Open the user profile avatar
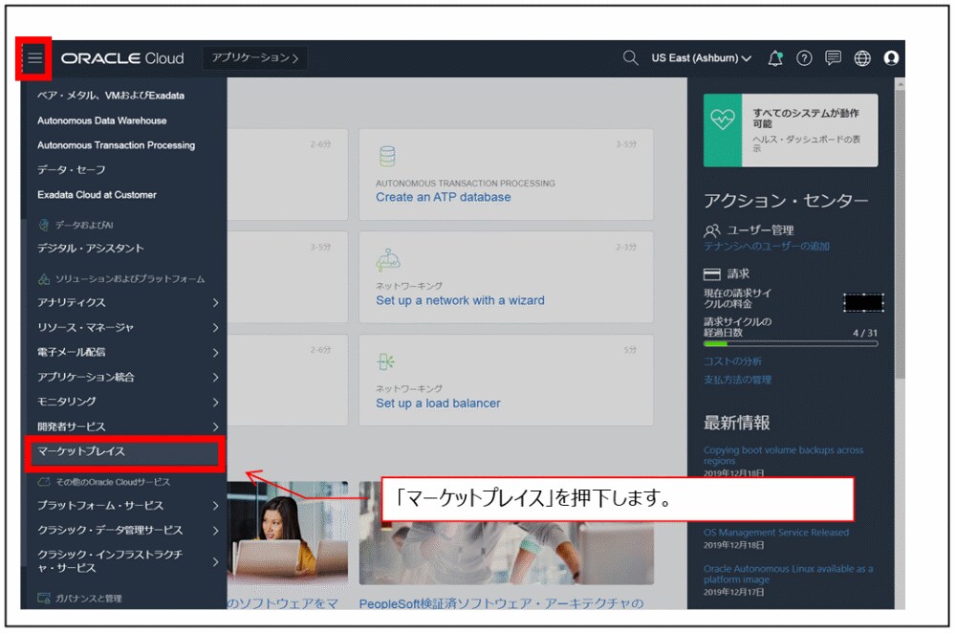The image size is (956, 633). (x=892, y=58)
